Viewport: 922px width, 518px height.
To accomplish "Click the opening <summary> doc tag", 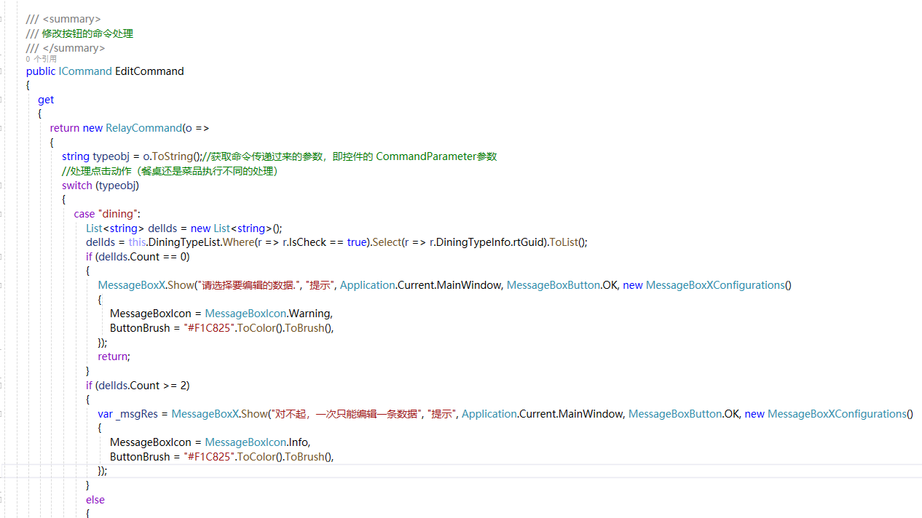I will (72, 19).
